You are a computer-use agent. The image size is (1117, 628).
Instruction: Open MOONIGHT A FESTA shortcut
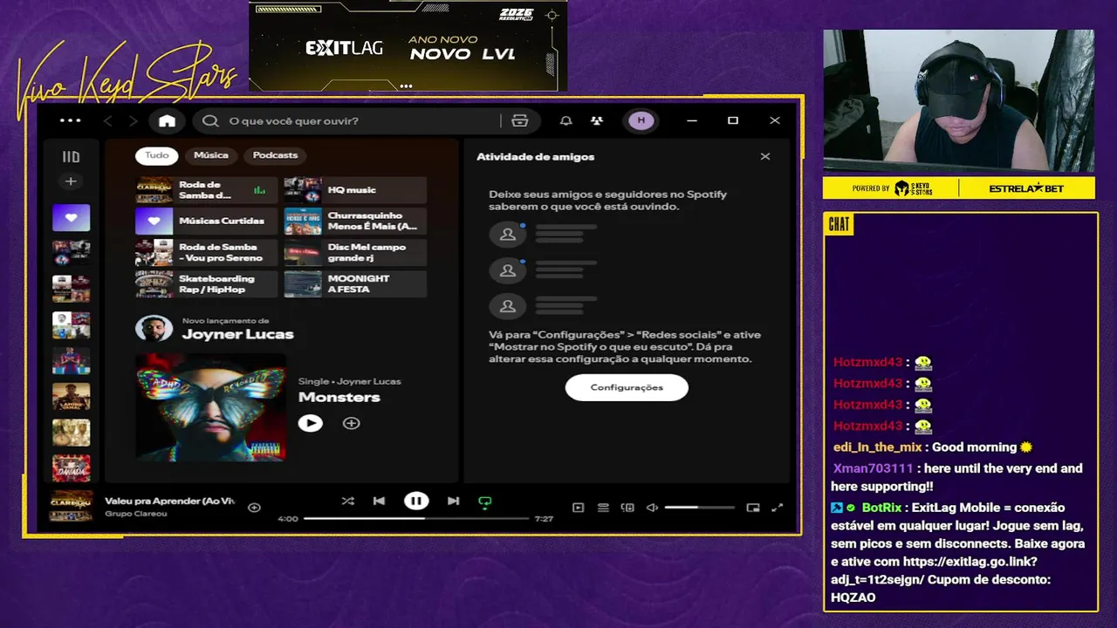[355, 284]
